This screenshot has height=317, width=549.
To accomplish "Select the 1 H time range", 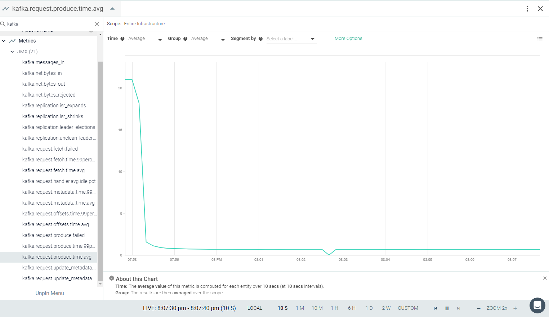I will [x=334, y=308].
